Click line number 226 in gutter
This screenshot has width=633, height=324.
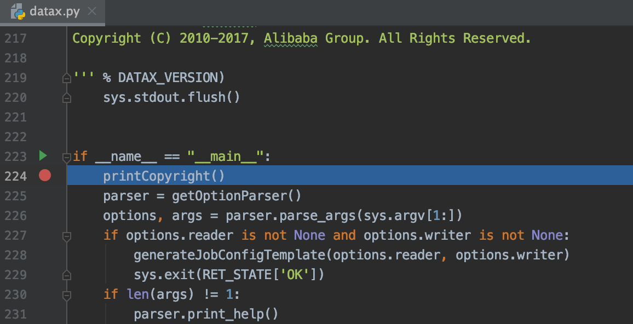coord(15,216)
